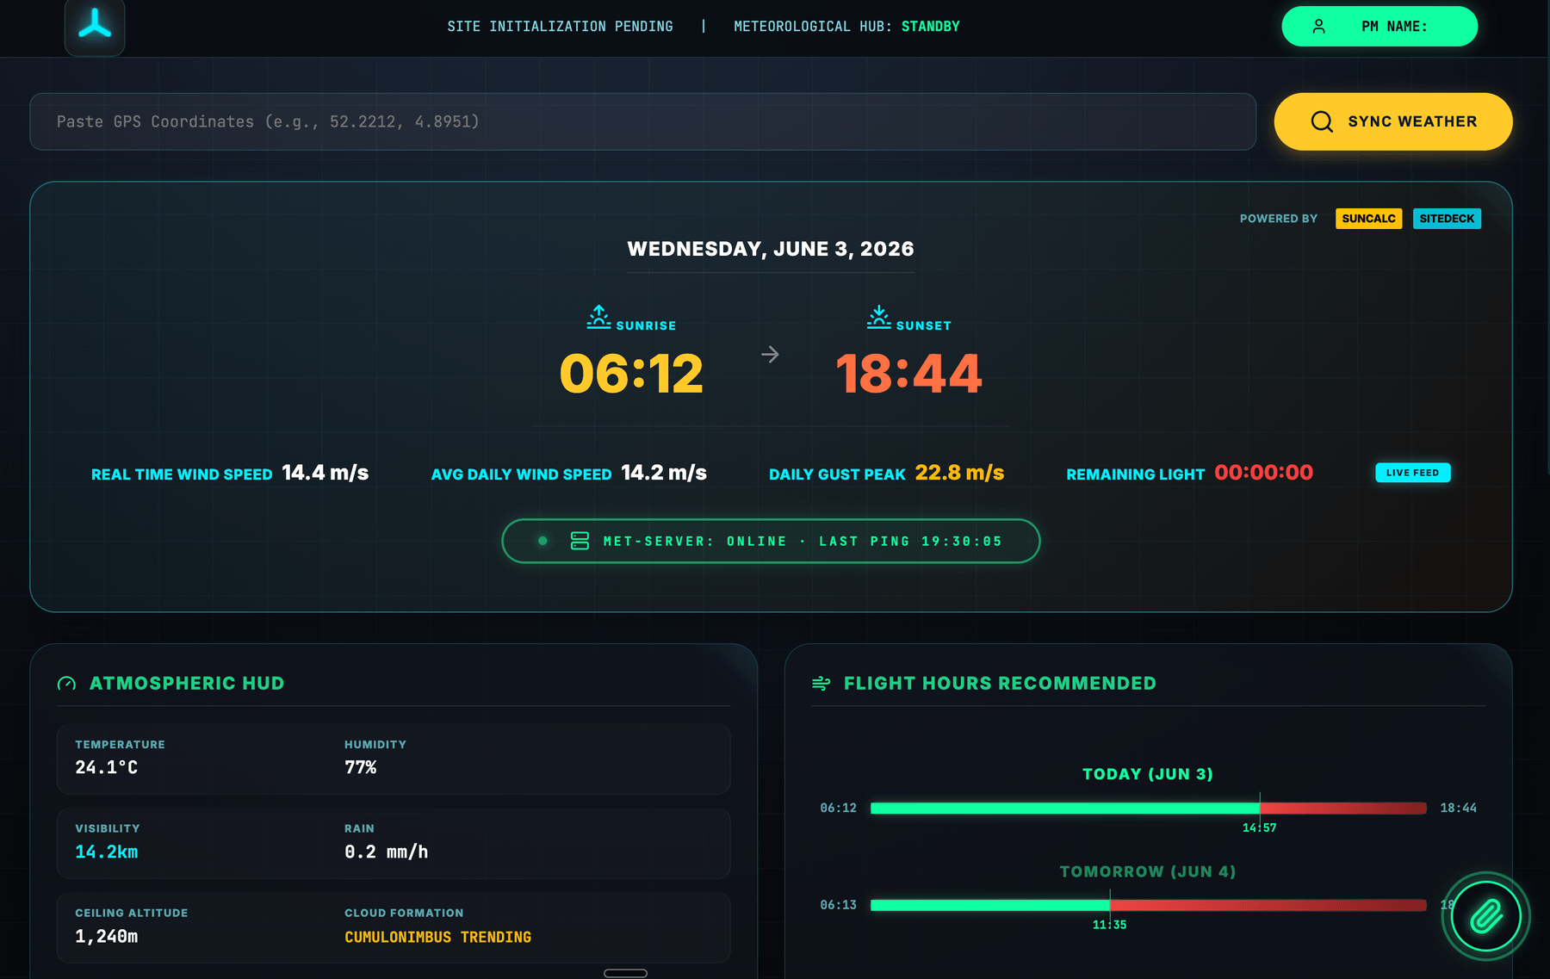
Task: Click the sunrise time 06:12
Action: click(x=631, y=374)
